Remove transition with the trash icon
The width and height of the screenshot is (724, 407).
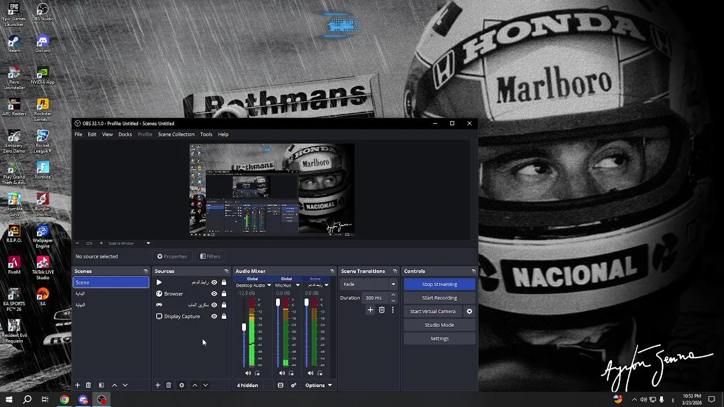382,310
